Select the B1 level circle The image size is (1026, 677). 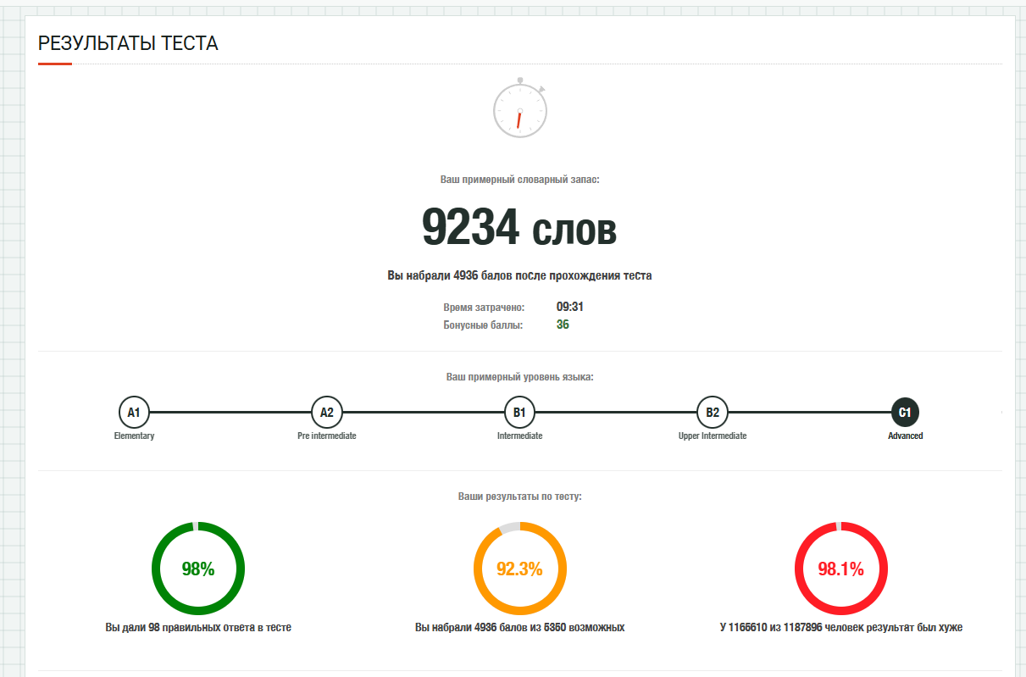[519, 413]
